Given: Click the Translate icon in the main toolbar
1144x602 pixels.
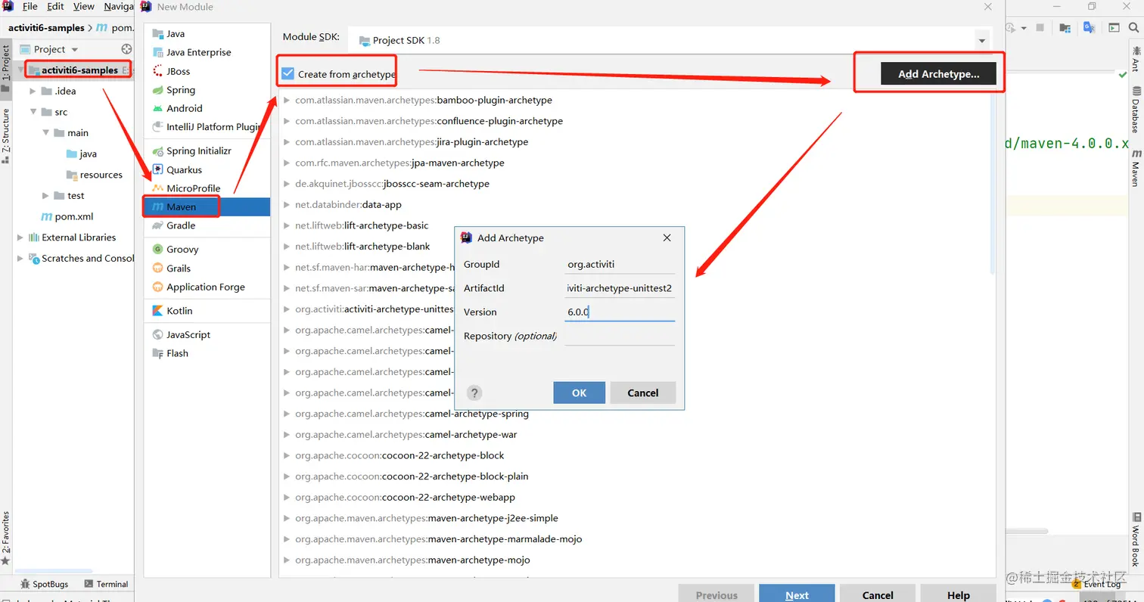Looking at the screenshot, I should coord(1089,28).
